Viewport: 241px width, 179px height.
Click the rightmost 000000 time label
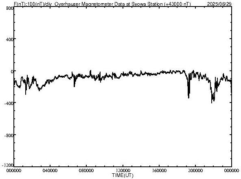click(232, 170)
